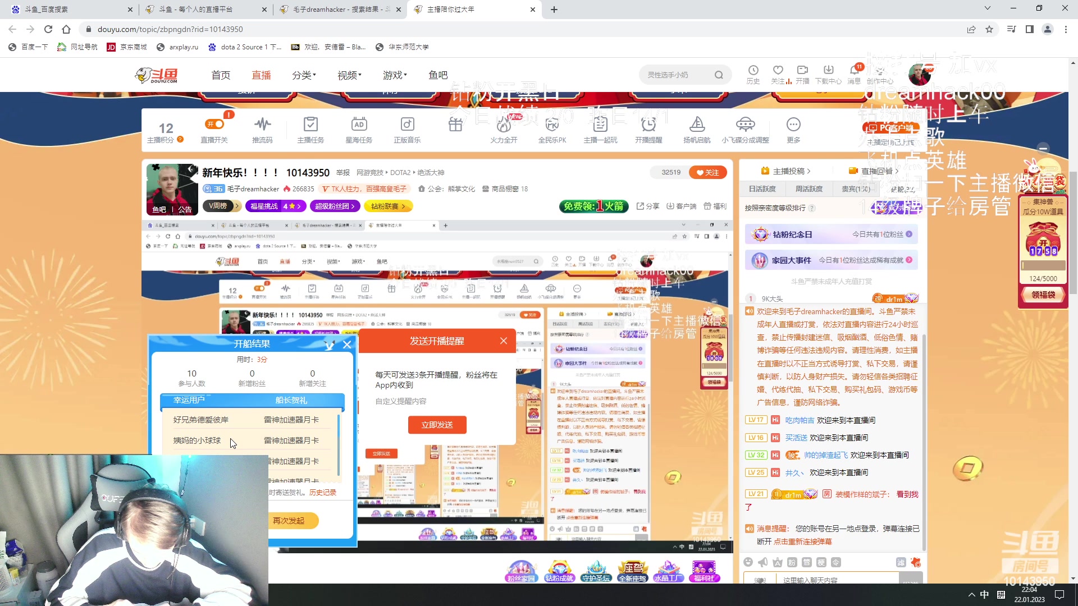Viewport: 1078px width, 606px height.
Task: Bookmark this page with the star icon
Action: point(989,29)
